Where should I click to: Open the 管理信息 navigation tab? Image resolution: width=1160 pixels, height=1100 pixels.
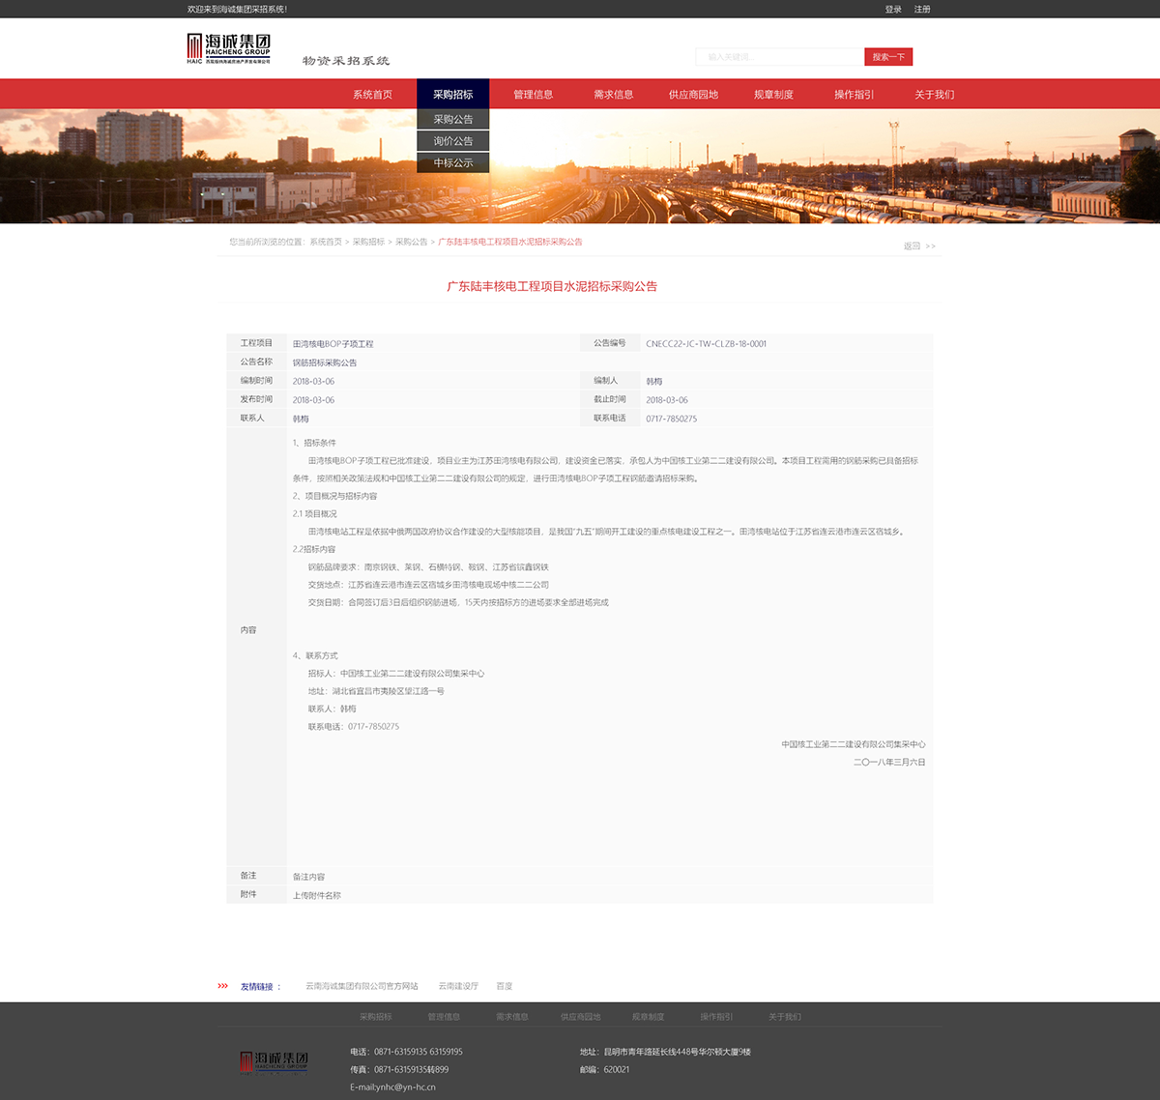[533, 95]
